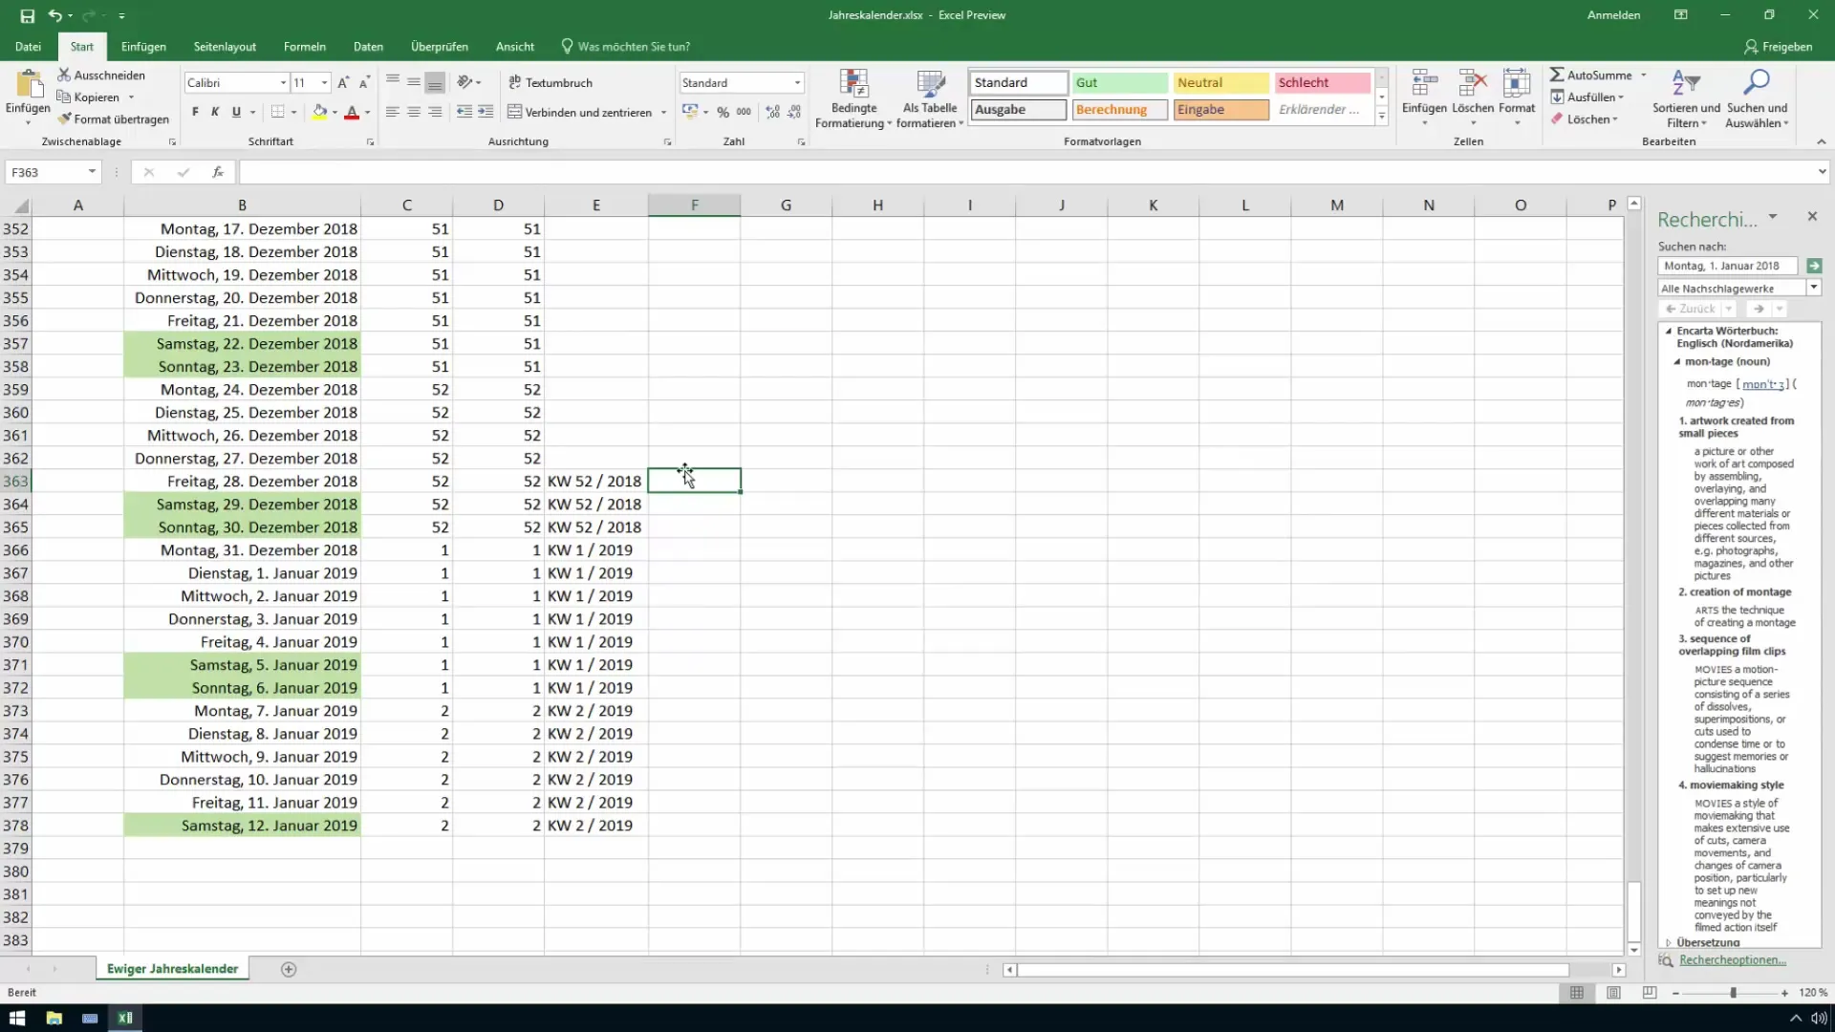Click Zellen Löschen delete cells icon
1835x1032 pixels.
pyautogui.click(x=1473, y=98)
